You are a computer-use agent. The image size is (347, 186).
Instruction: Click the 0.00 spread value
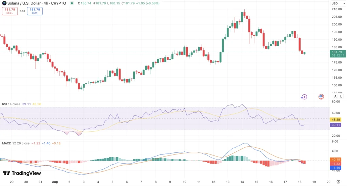coord(22,11)
